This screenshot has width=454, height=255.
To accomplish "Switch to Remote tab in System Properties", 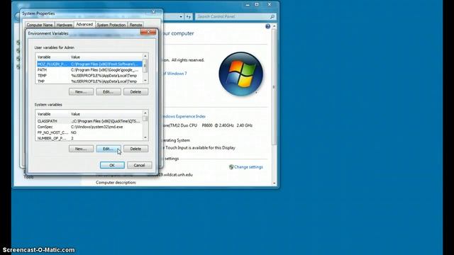I will 135,25.
